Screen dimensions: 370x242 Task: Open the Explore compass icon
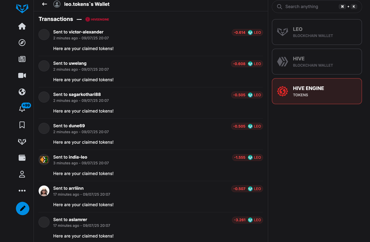pyautogui.click(x=22, y=43)
